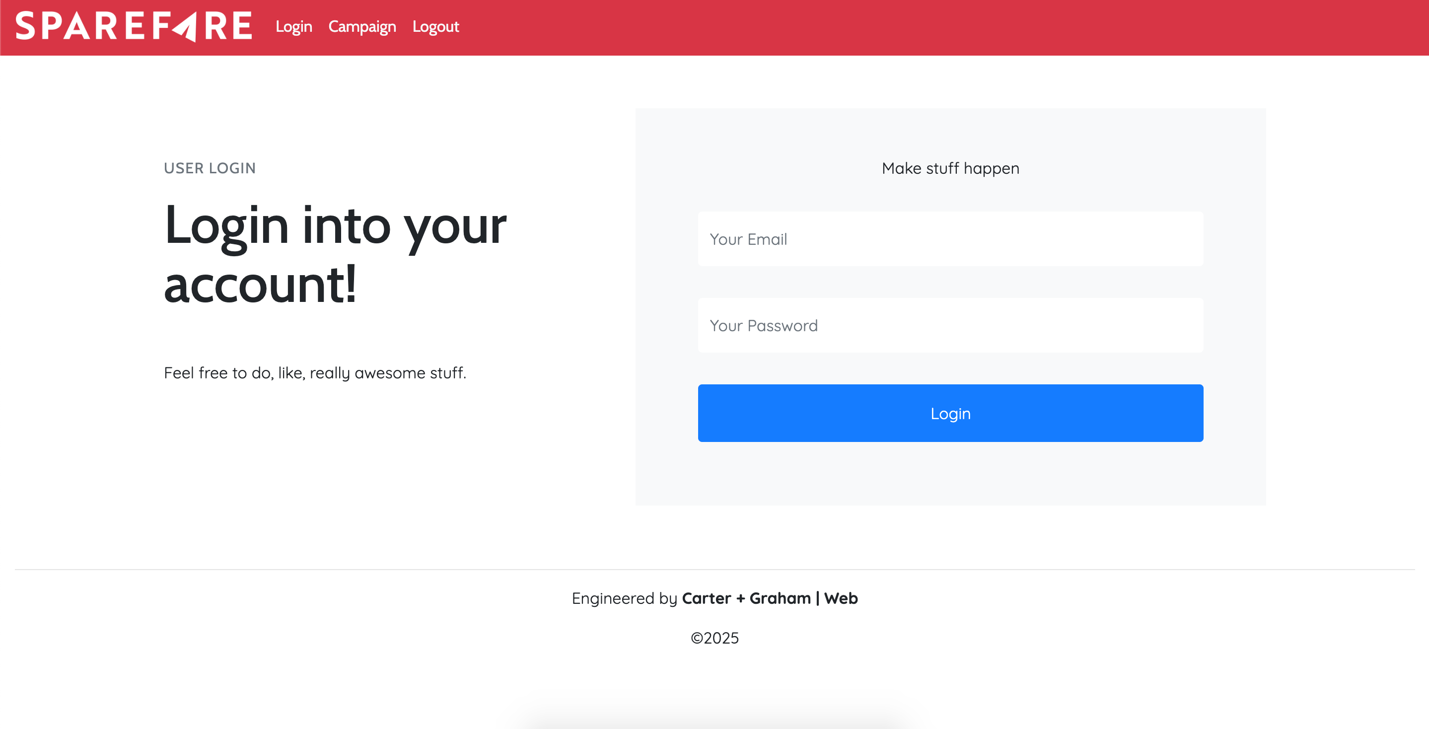
Task: Click the 'Make stuff happen' form title
Action: 950,168
